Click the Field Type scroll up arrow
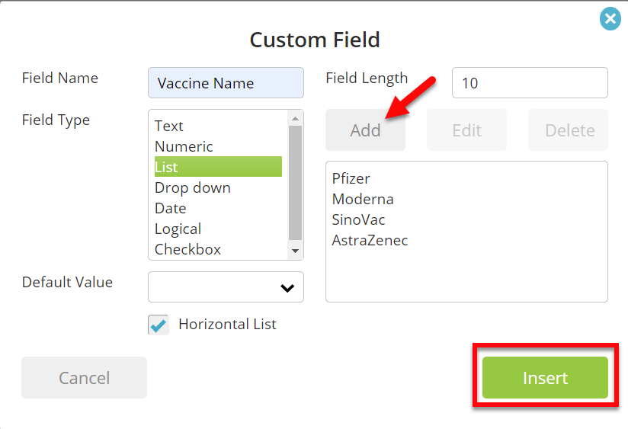 click(x=295, y=118)
